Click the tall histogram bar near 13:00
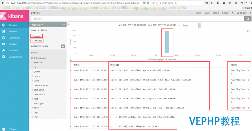 click(167, 42)
